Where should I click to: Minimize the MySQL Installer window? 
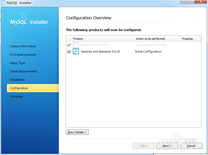pos(184,2)
